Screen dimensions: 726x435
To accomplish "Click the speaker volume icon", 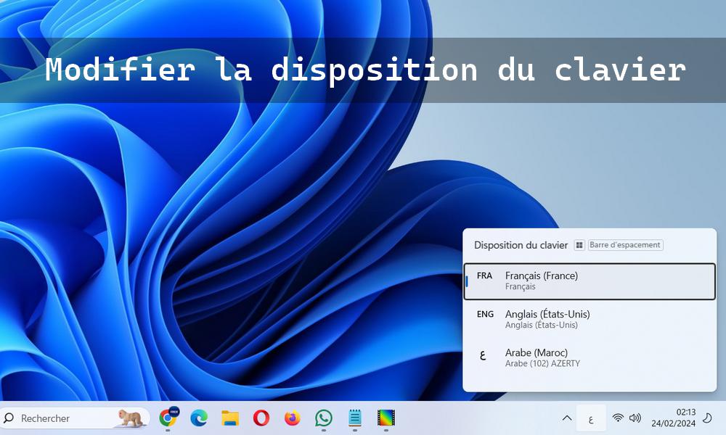I will (x=635, y=418).
